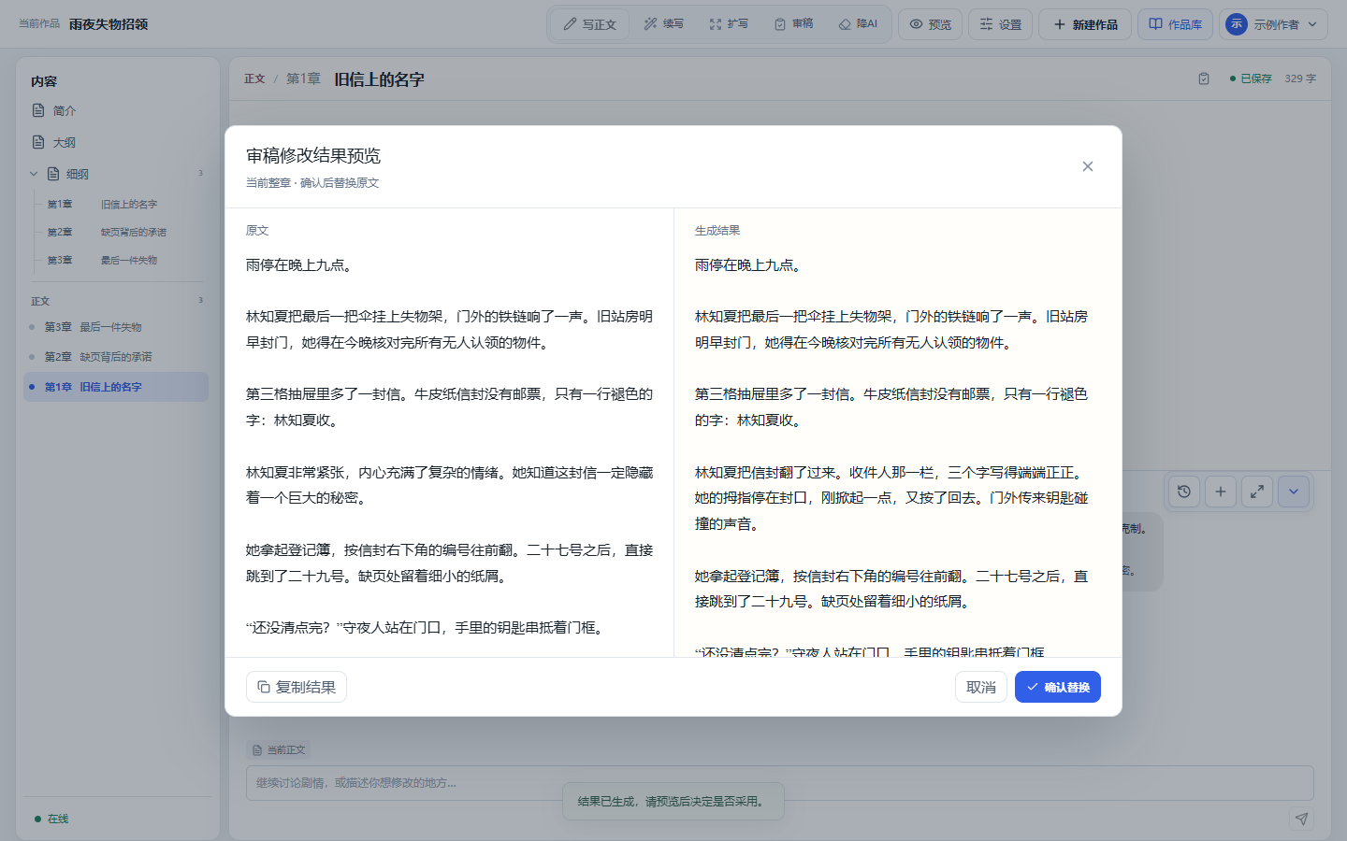
Task: Focus the 继续讨论剧情 input field
Action: [780, 783]
